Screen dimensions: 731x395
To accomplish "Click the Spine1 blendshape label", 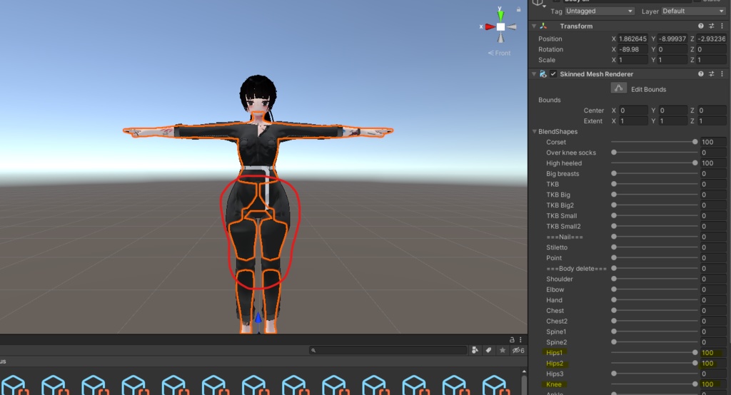I will tap(556, 332).
